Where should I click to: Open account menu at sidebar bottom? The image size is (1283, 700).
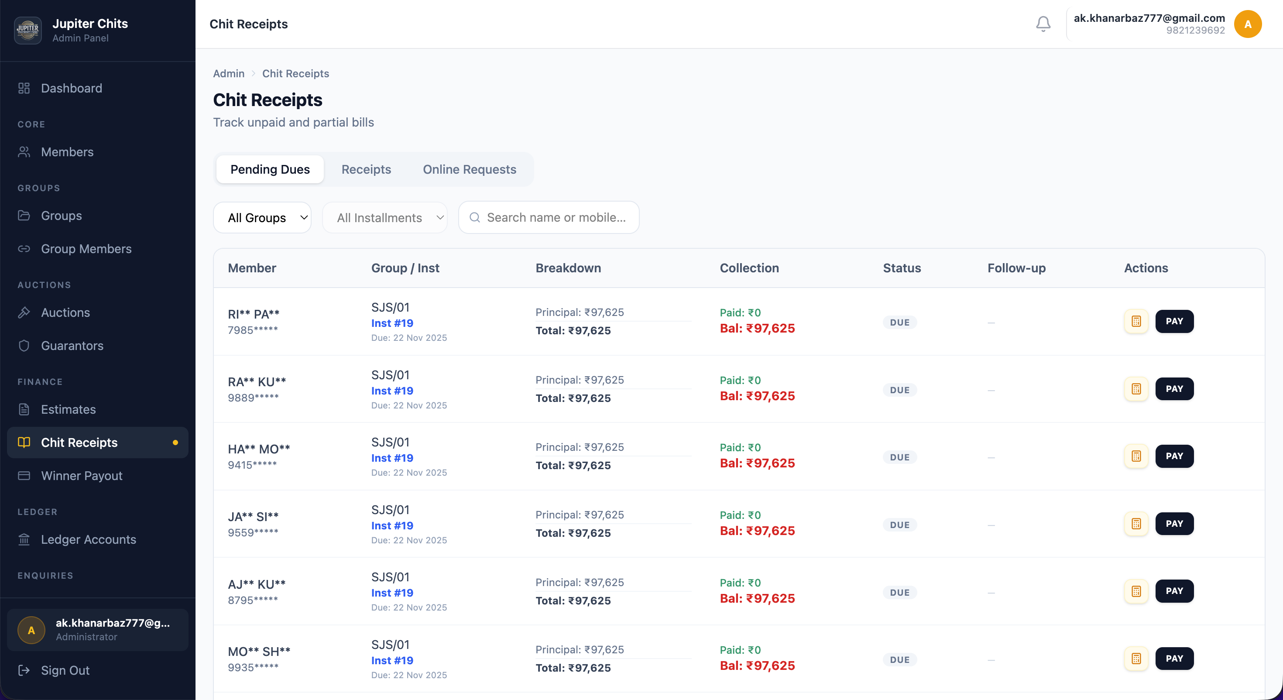(98, 630)
